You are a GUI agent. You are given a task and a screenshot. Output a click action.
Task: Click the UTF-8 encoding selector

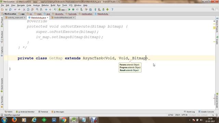184,115
